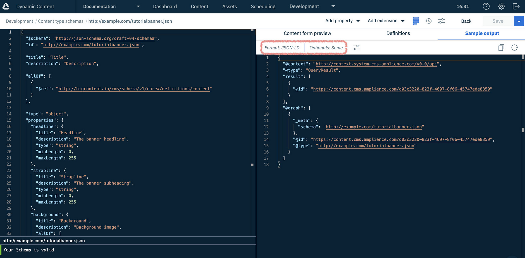525x258 pixels.
Task: Click schema URL on output line 12
Action: point(374,127)
